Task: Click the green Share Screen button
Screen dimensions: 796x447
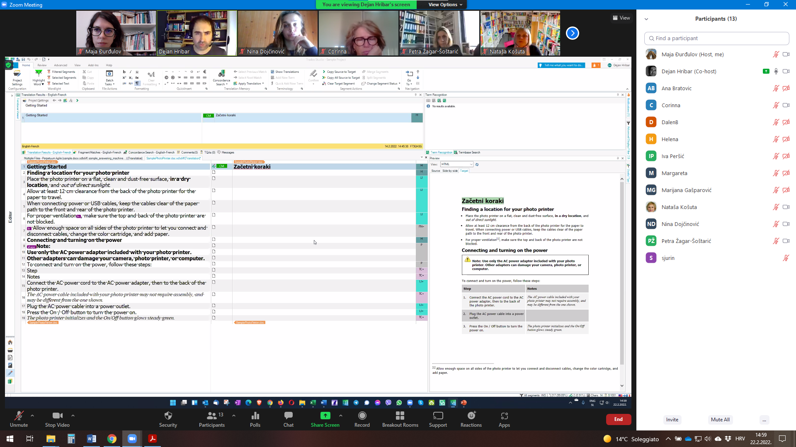Action: pyautogui.click(x=325, y=416)
